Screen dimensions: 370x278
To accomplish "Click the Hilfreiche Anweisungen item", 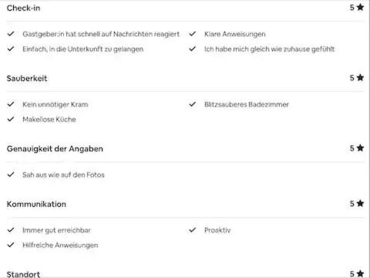I will coord(60,245).
